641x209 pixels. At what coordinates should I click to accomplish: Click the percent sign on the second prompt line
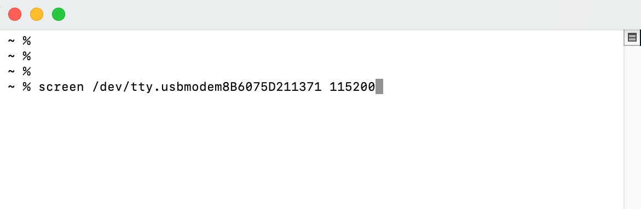coord(27,56)
